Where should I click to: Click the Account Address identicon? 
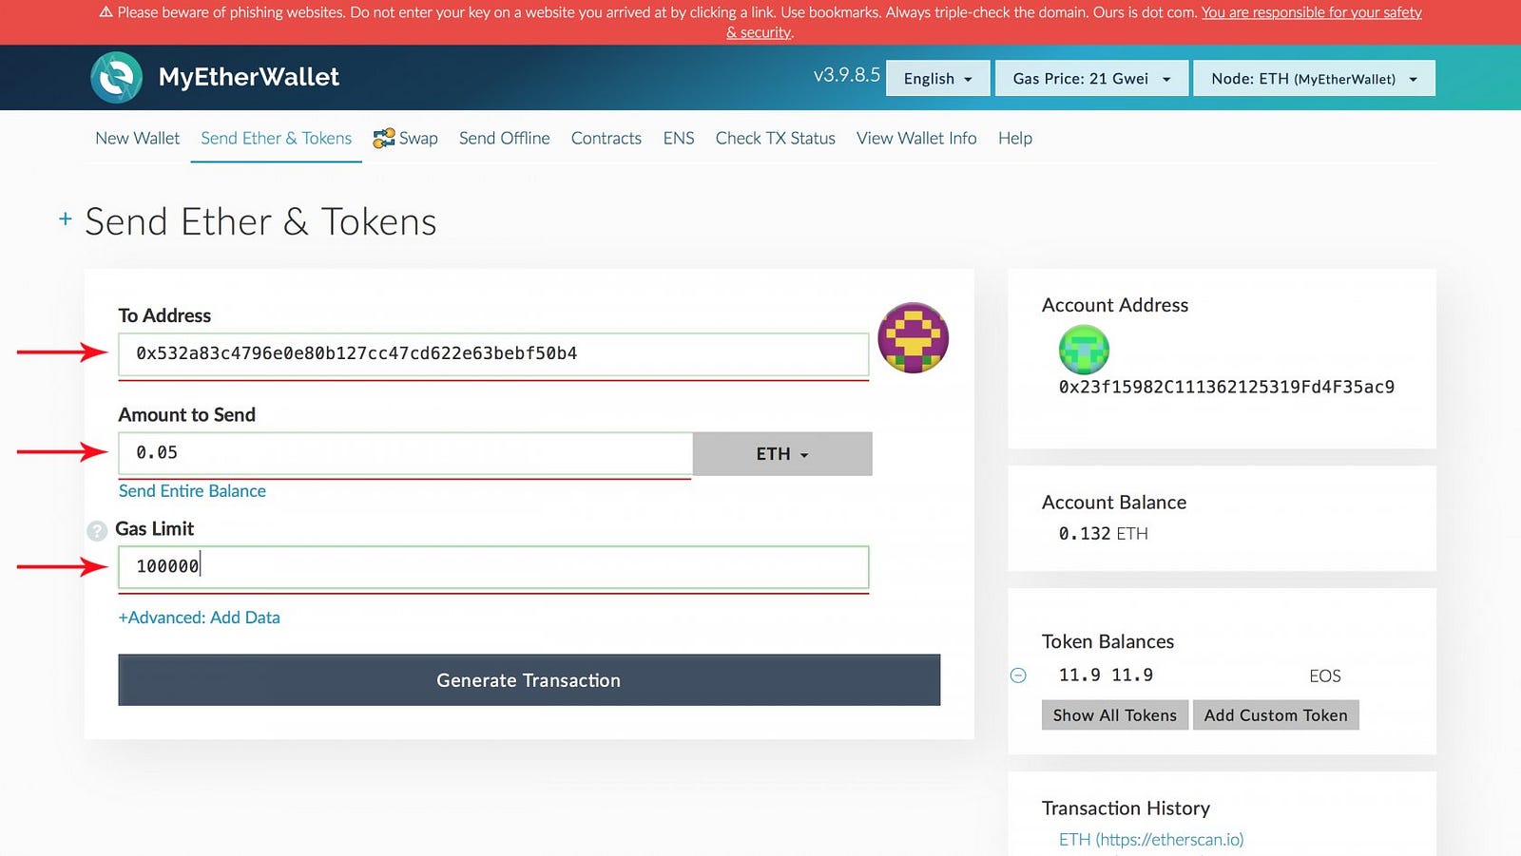click(x=1084, y=349)
